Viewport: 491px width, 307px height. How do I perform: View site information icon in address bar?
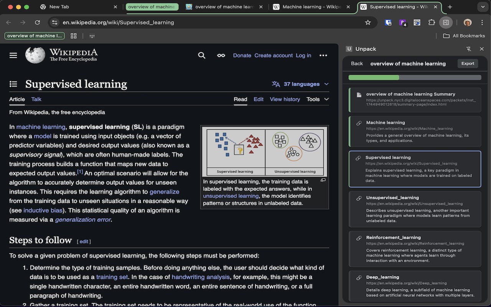tap(54, 22)
